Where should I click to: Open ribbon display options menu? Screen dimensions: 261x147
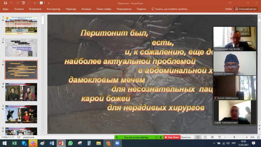tap(230, 3)
